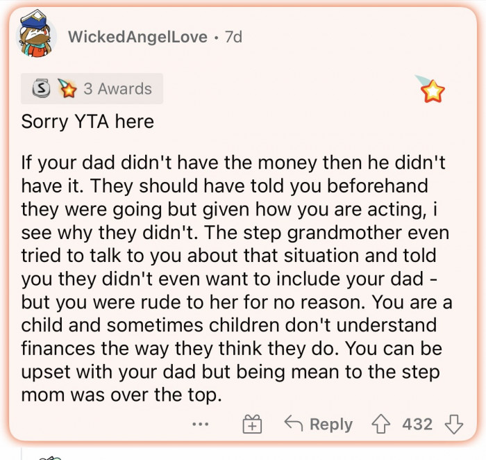Open the WickedAngelLove user profile

(x=137, y=37)
